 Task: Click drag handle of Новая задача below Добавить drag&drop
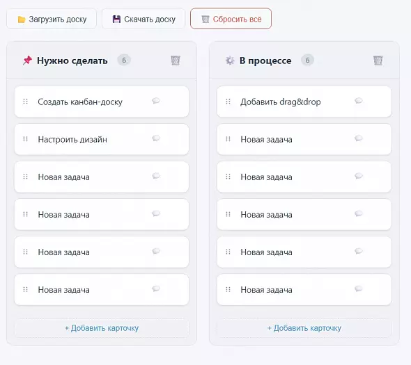[x=228, y=139]
